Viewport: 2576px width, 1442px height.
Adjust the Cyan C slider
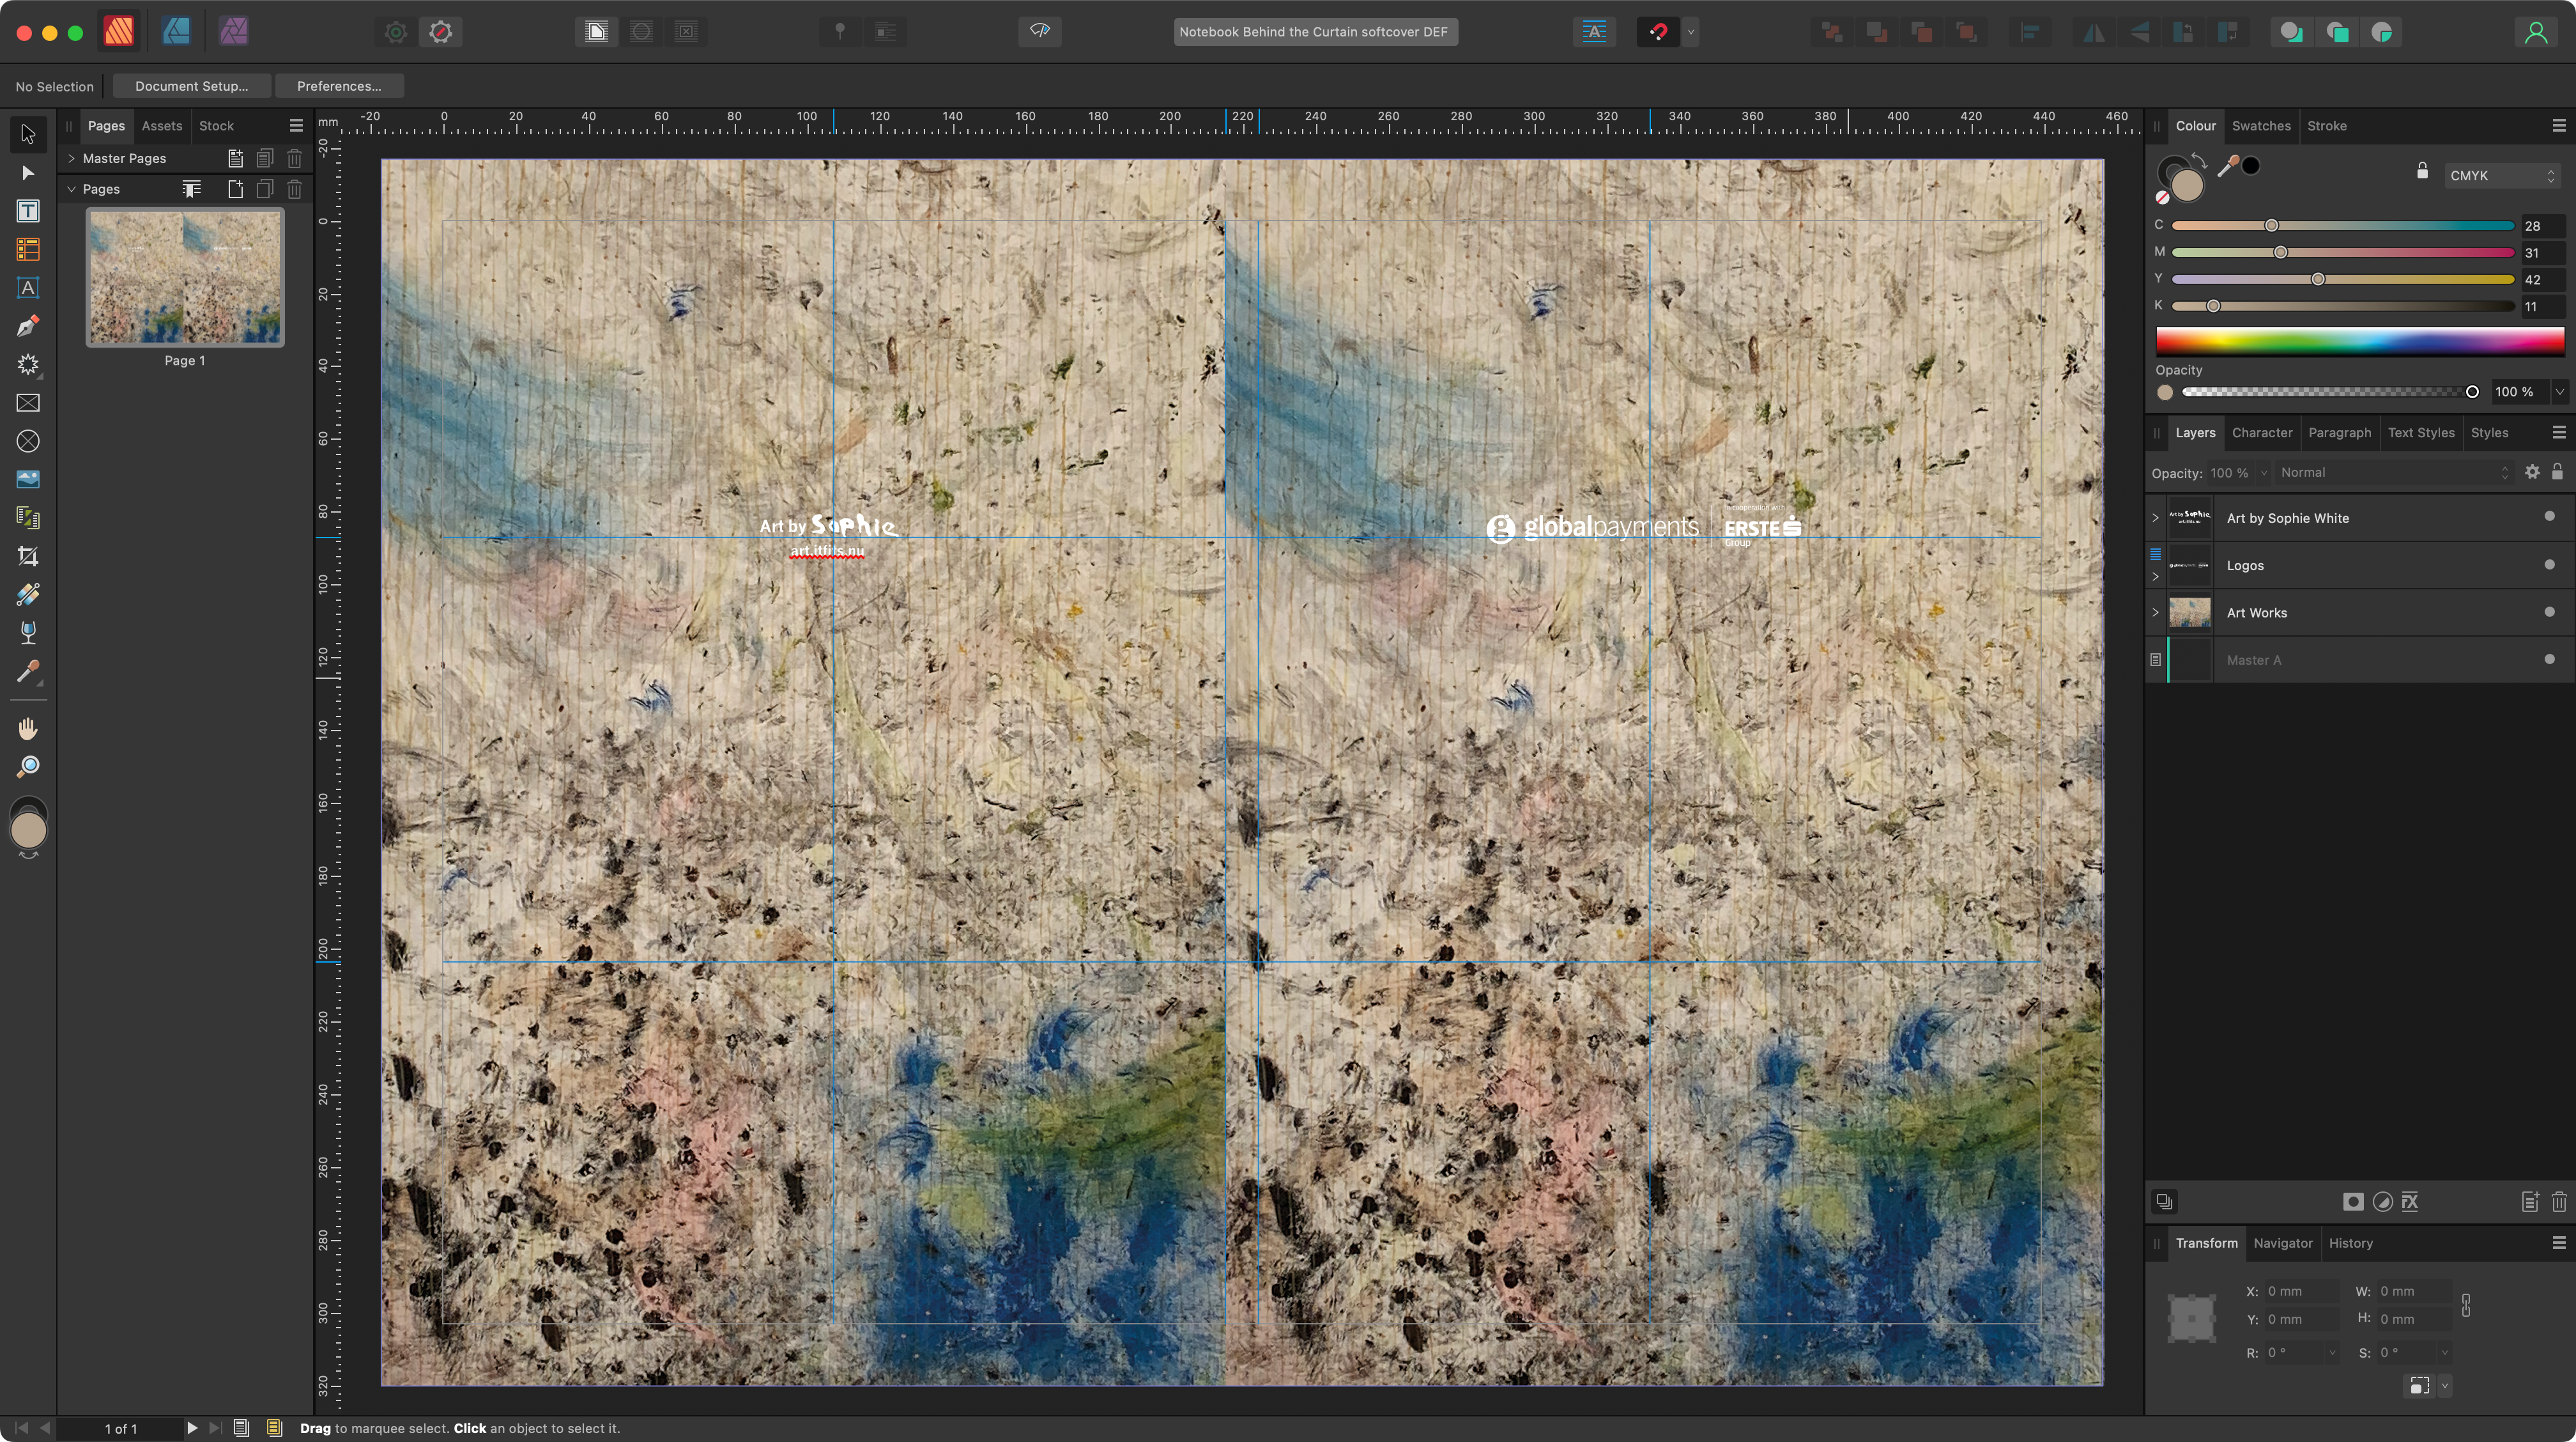[2342, 225]
